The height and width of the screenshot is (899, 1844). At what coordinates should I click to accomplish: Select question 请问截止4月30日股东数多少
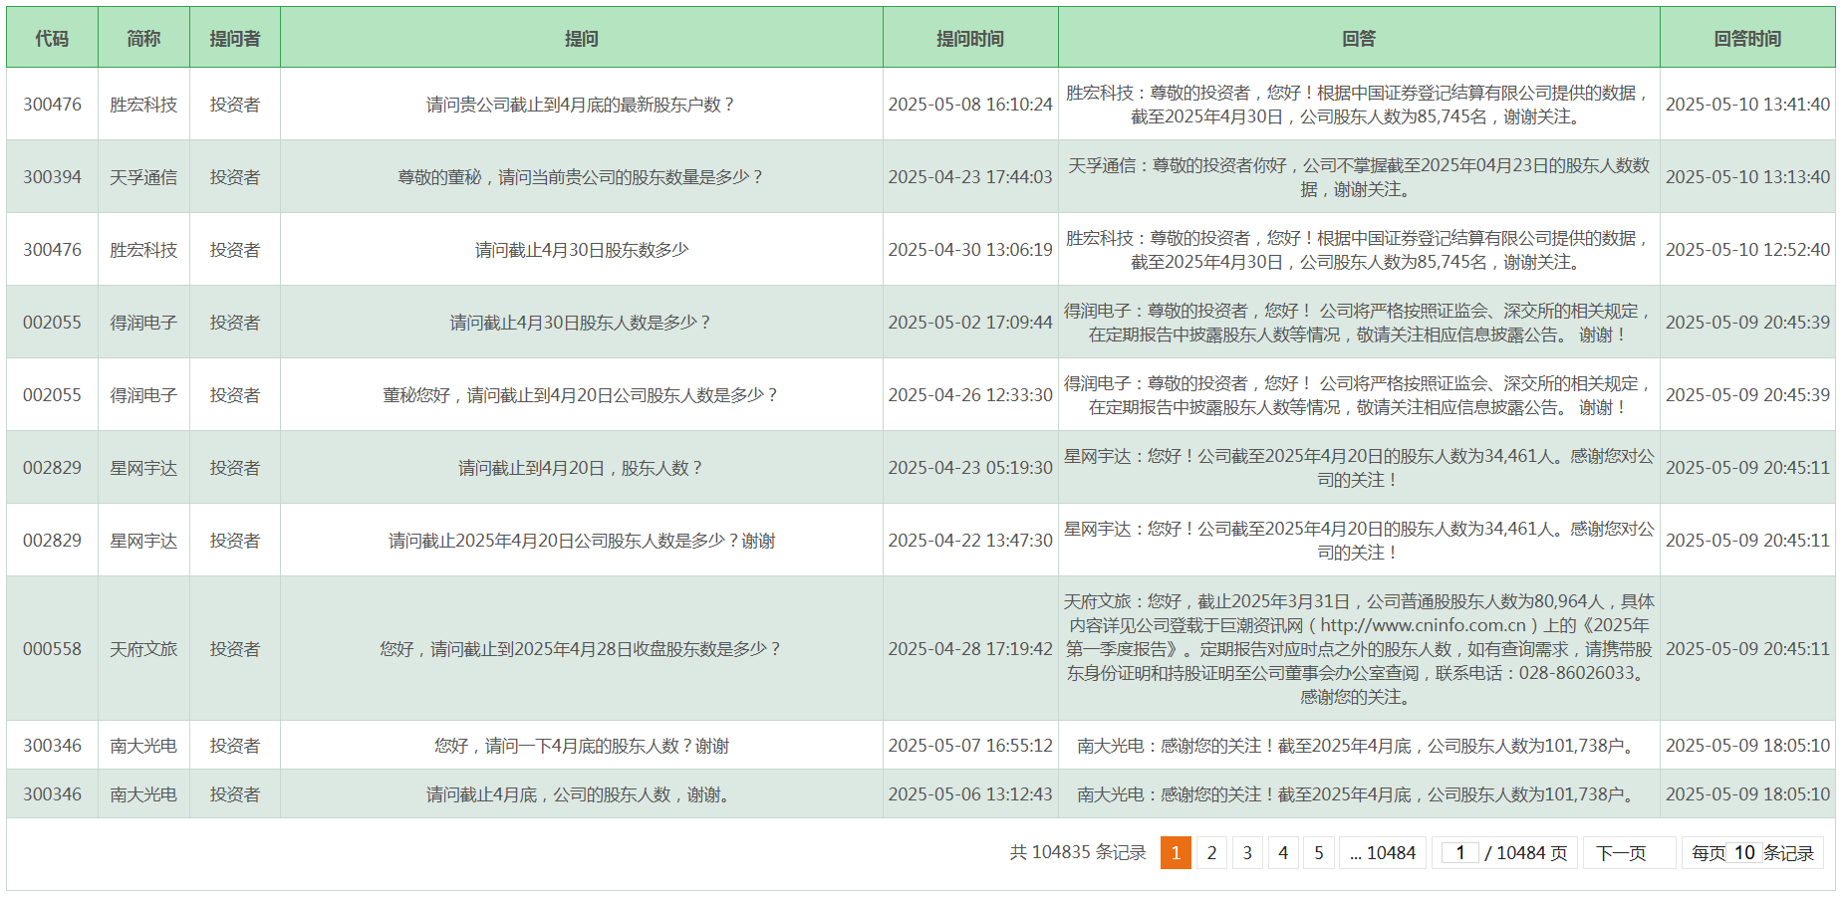[x=582, y=250]
